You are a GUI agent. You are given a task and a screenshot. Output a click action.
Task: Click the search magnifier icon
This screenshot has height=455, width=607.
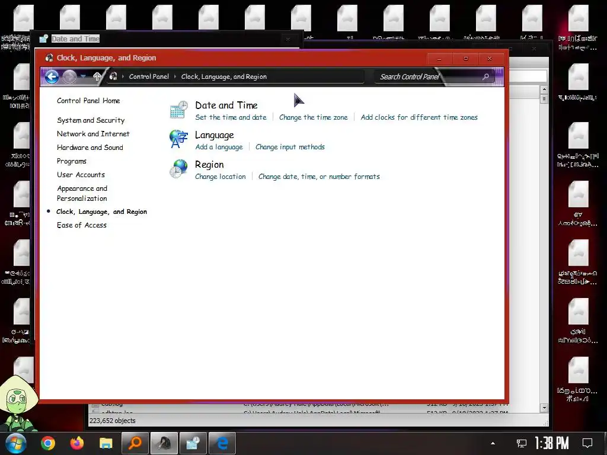click(x=485, y=76)
